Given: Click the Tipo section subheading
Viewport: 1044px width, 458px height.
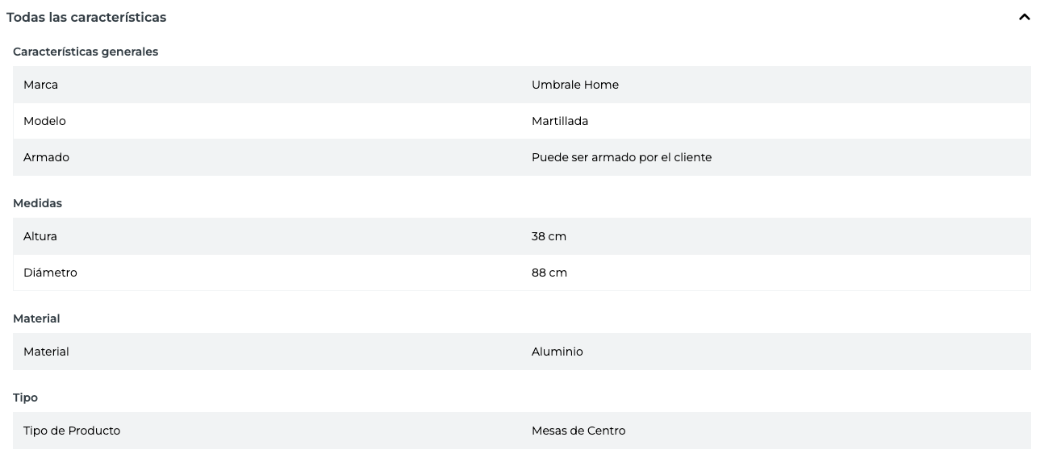Looking at the screenshot, I should (25, 398).
